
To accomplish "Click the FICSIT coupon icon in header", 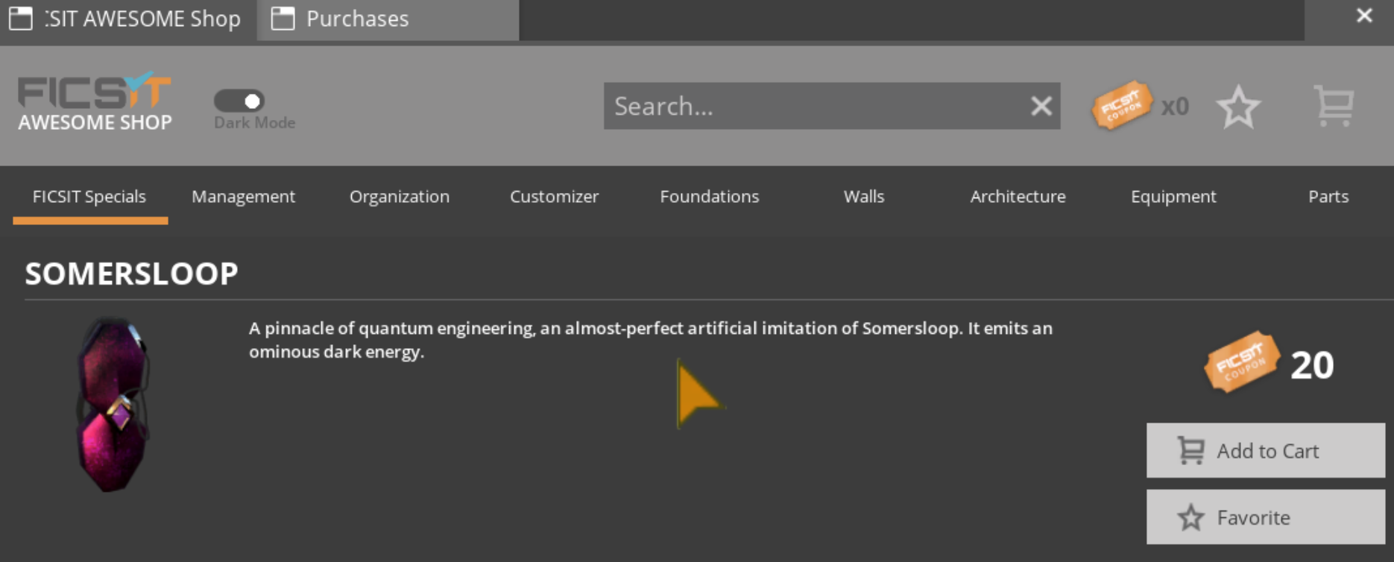I will 1122,106.
